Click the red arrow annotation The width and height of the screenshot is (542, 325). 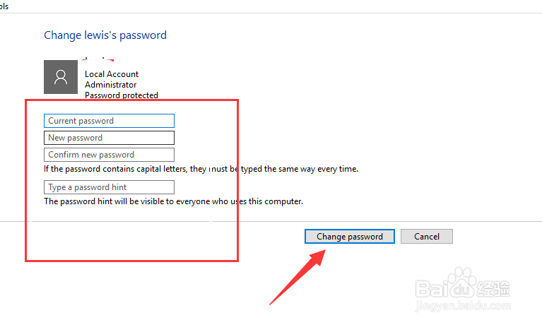297,277
